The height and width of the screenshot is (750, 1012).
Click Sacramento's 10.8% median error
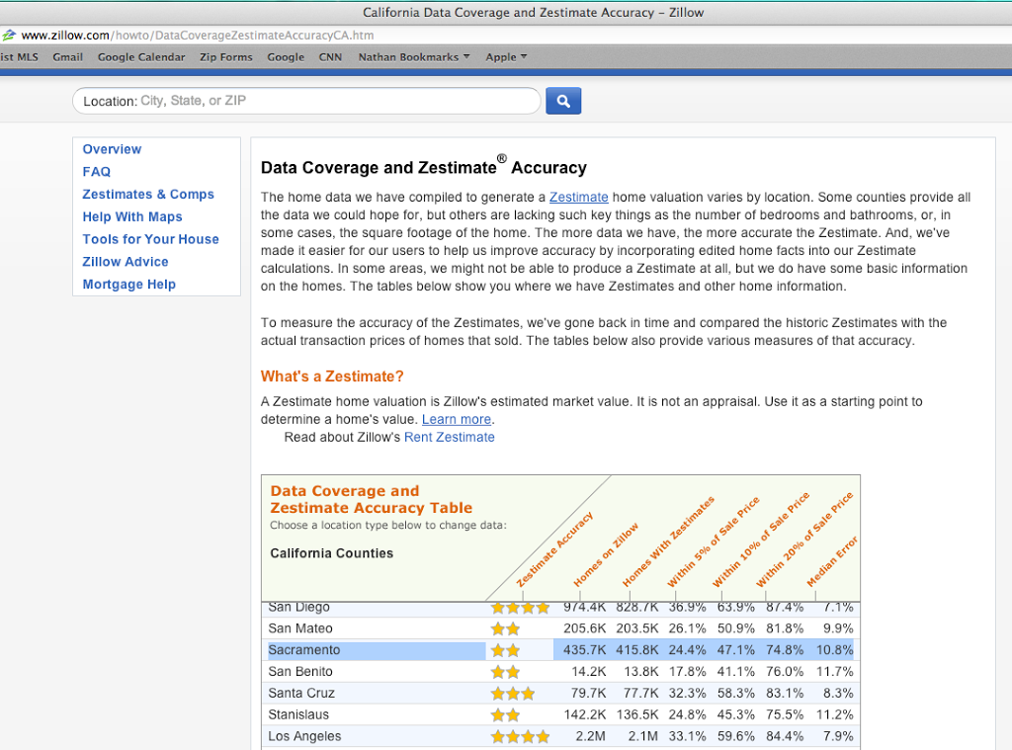(834, 650)
